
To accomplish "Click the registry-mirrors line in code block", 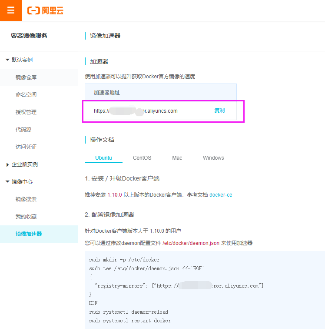I will 179,286.
